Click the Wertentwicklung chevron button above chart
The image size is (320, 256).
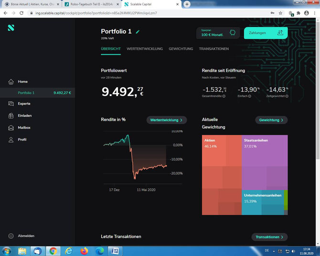pos(167,120)
